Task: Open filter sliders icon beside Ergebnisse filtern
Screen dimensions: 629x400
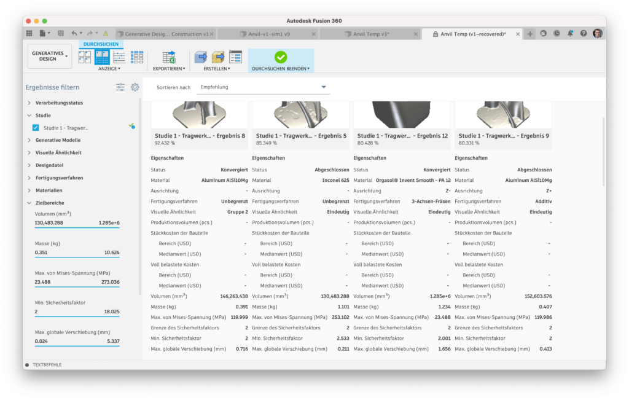Action: (120, 87)
